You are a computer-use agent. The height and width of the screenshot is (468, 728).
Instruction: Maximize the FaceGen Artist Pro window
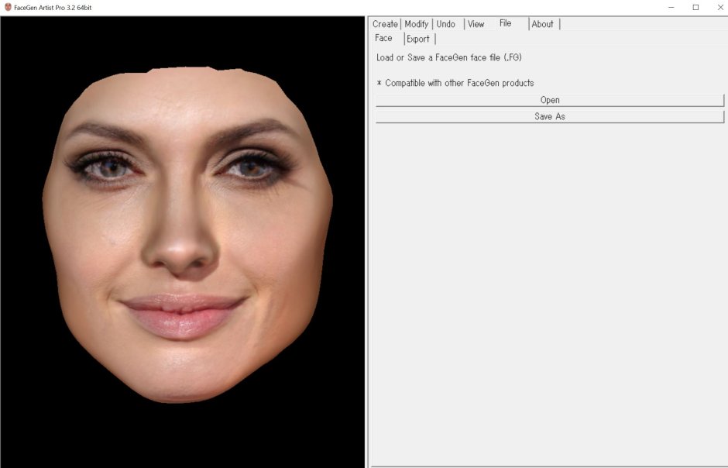click(x=695, y=7)
